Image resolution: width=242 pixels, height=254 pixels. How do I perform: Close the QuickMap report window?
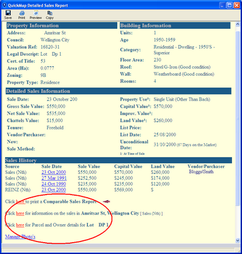(x=236, y=5)
